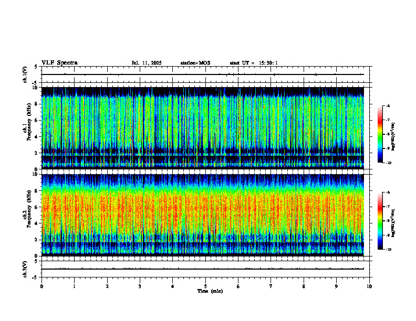Click the "-7" label on ch.2 colorbar
This screenshot has height=321, width=416.
tap(388, 207)
